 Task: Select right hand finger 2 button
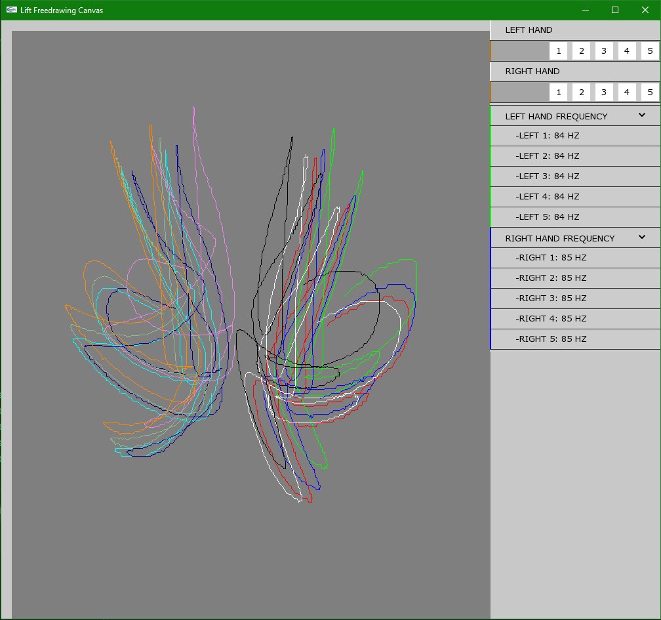pos(581,93)
